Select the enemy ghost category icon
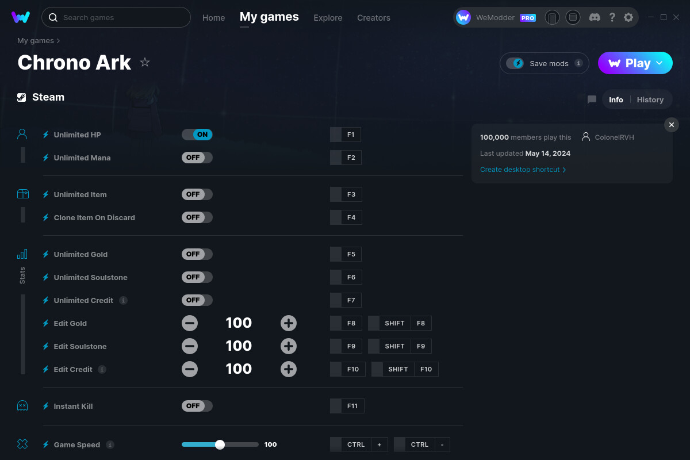Viewport: 690px width, 460px height. tap(22, 405)
